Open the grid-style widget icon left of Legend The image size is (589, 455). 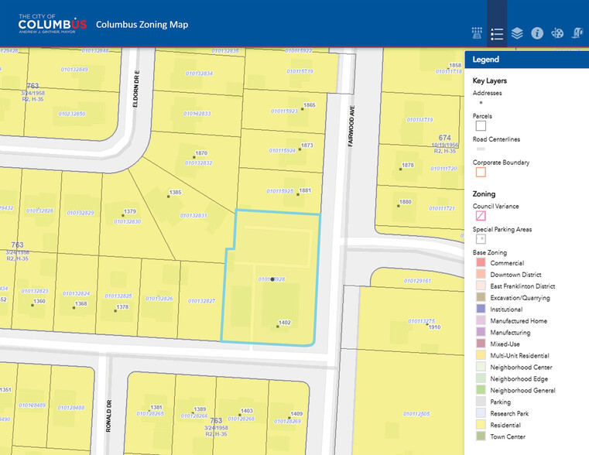[477, 33]
